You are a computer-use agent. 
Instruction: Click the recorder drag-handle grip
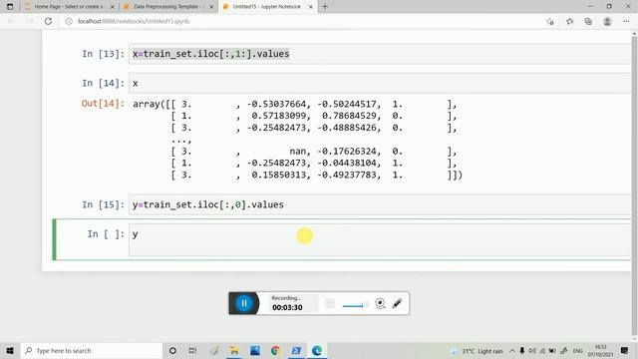330,303
